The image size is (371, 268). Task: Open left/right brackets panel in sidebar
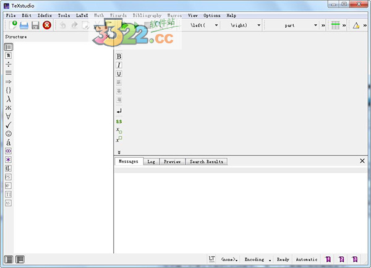(8, 168)
